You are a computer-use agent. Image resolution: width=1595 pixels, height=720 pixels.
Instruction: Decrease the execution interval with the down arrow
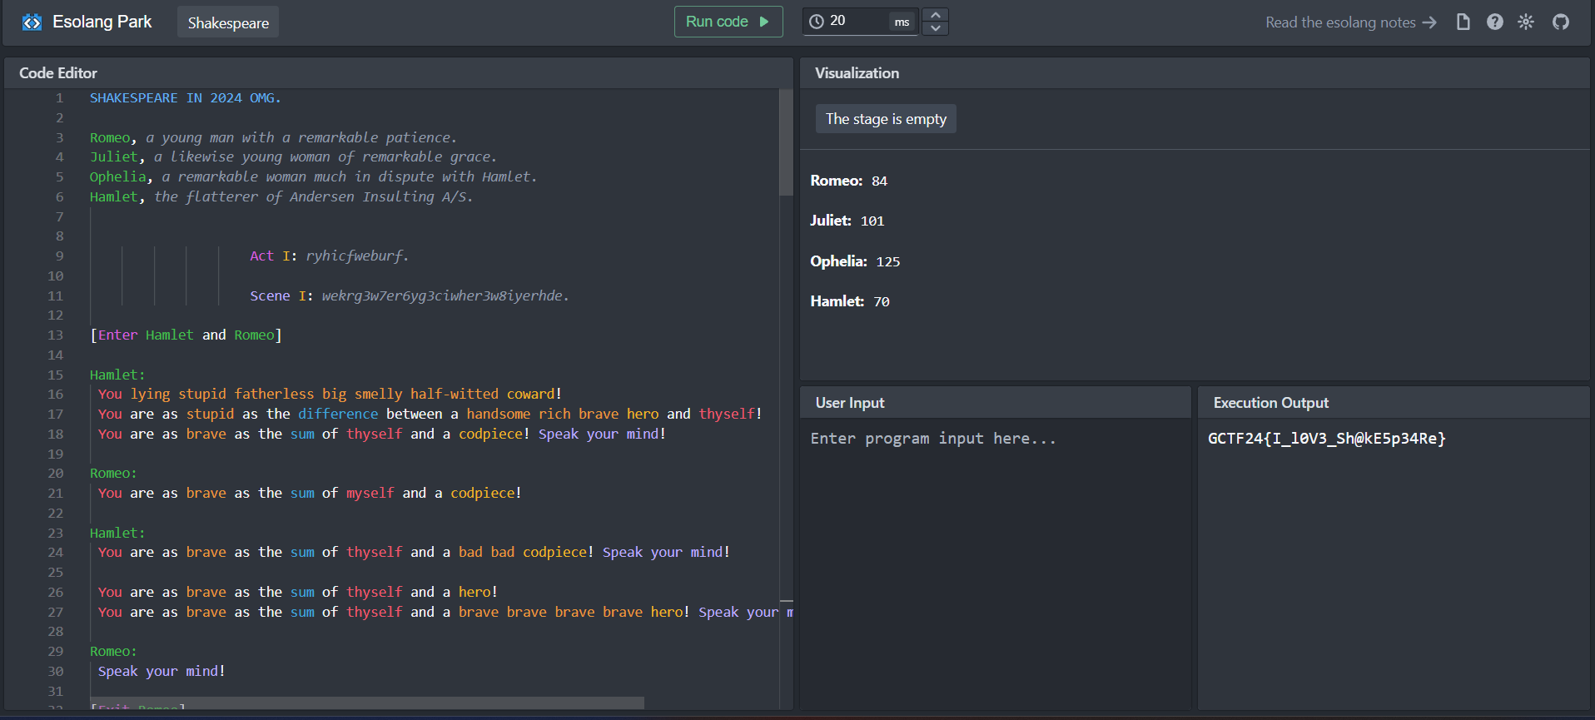936,28
